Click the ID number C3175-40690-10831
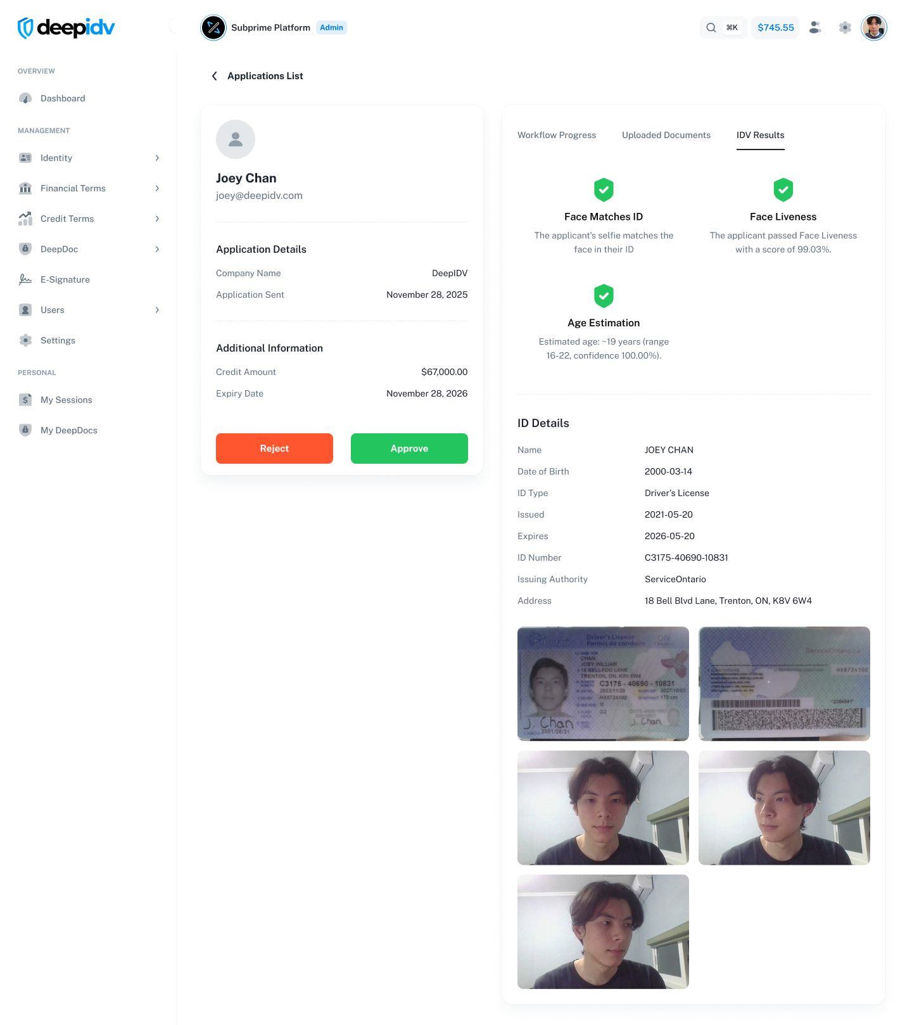 (687, 557)
